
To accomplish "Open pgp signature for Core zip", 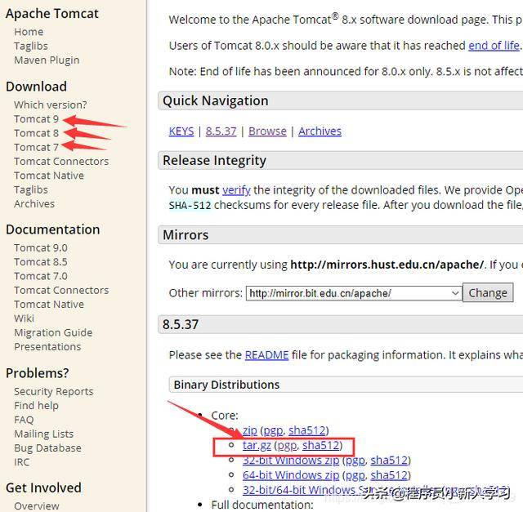I will point(274,430).
